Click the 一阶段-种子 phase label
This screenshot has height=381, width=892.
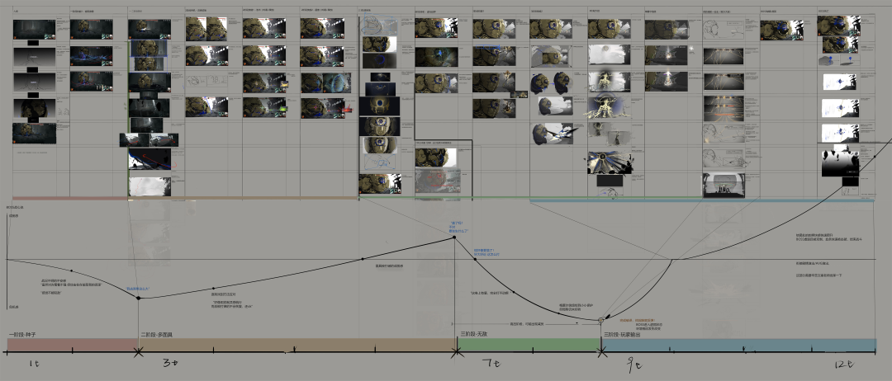pos(22,335)
